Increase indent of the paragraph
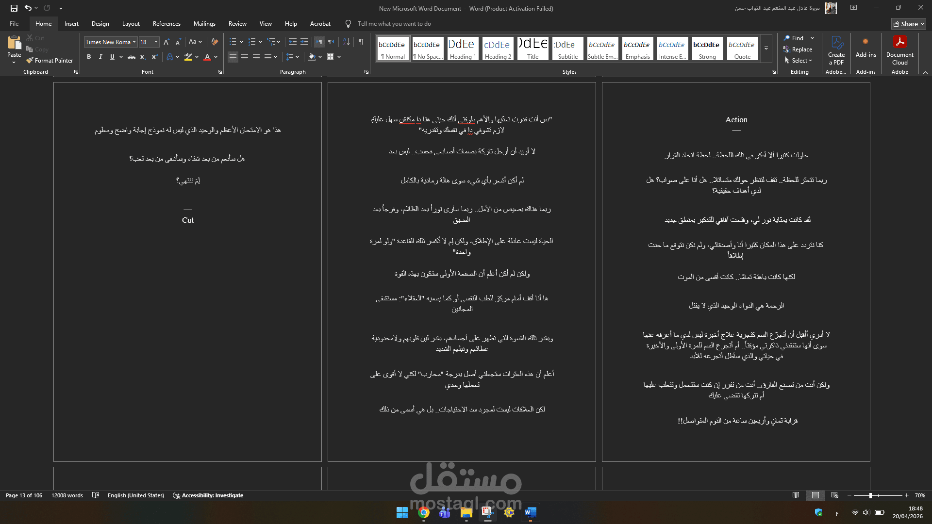The height and width of the screenshot is (524, 932). (x=304, y=42)
